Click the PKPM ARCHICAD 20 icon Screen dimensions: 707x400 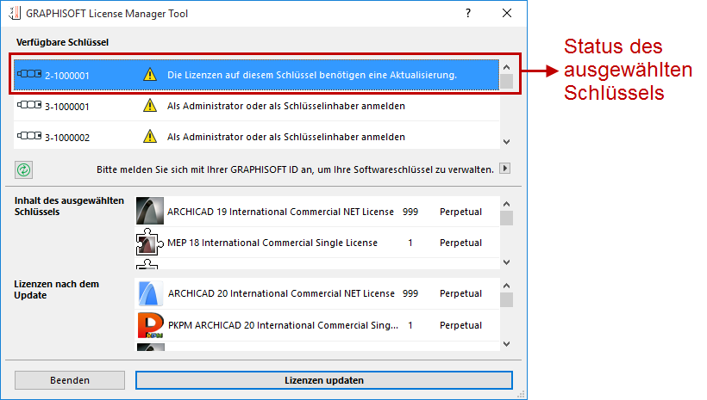150,326
